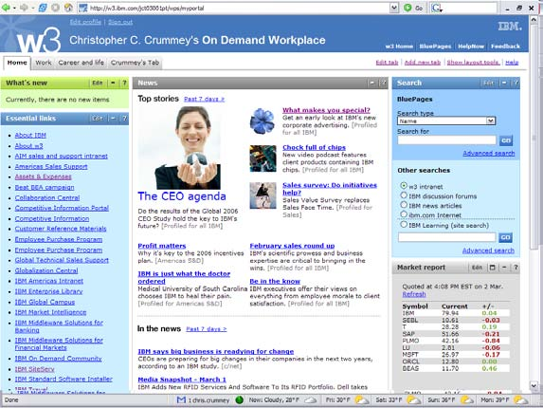This screenshot has height=408, width=543.
Task: Click Top stories Past 7 days link
Action: (x=204, y=99)
